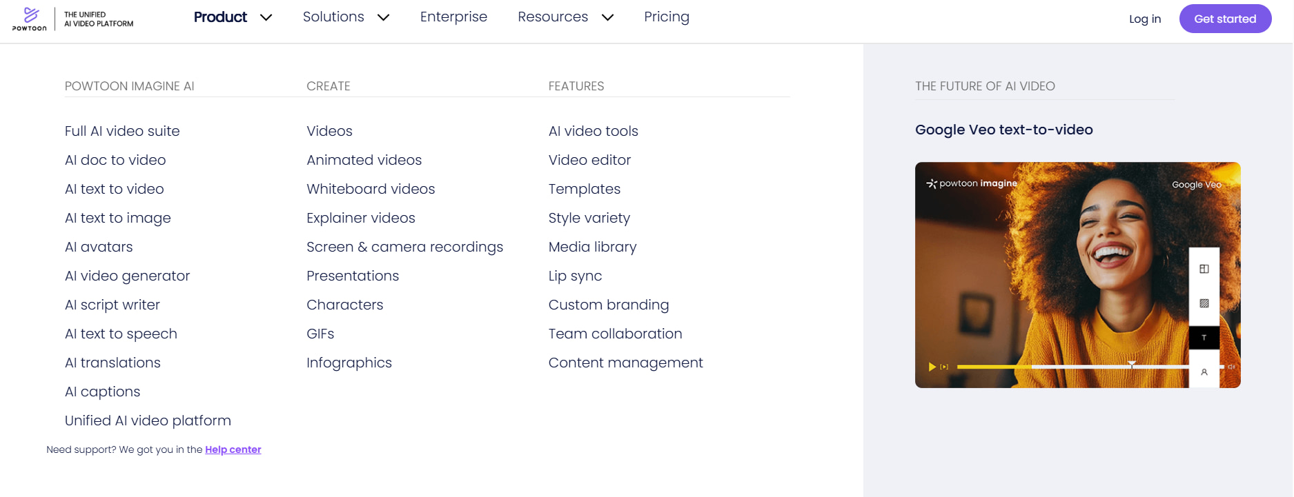The image size is (1294, 497).
Task: Expand the Solutions menu chevron
Action: (384, 18)
